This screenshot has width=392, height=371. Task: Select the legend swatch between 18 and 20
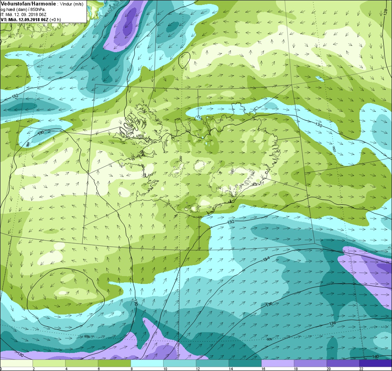click(x=310, y=363)
